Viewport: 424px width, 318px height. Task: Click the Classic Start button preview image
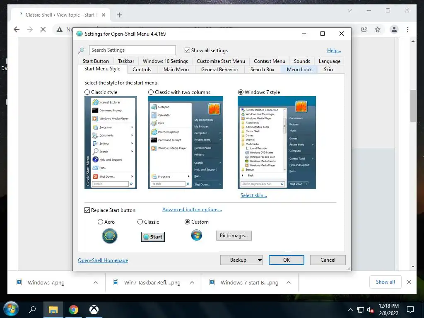pos(153,236)
